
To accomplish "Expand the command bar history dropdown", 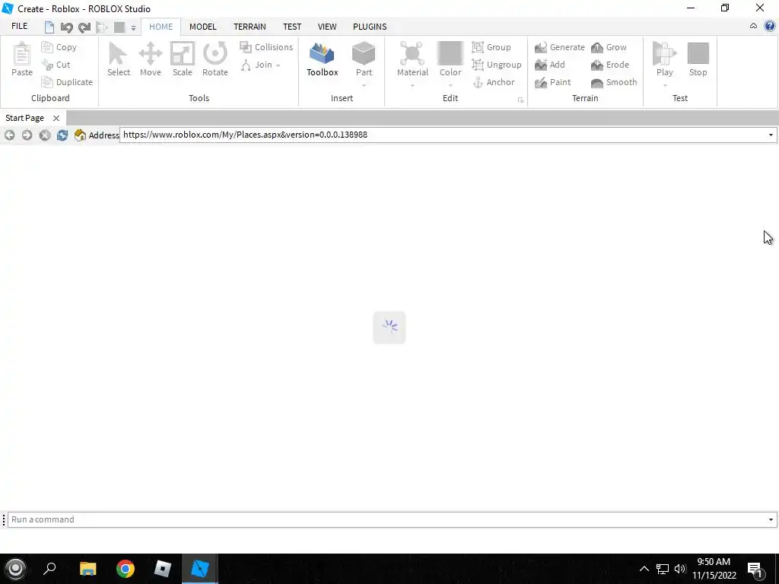I will pos(771,520).
